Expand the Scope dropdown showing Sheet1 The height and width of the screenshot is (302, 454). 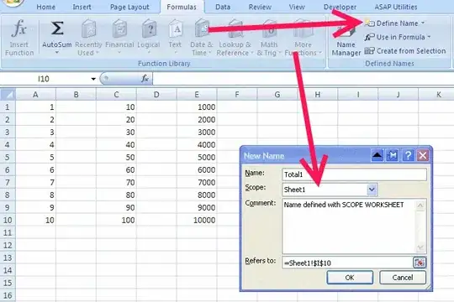click(x=372, y=190)
